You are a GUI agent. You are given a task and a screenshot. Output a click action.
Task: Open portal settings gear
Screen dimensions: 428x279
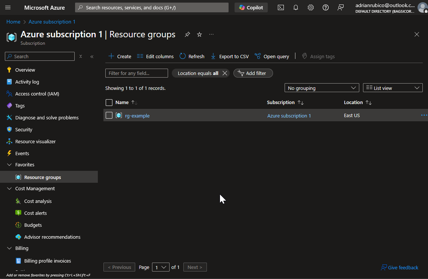311,7
